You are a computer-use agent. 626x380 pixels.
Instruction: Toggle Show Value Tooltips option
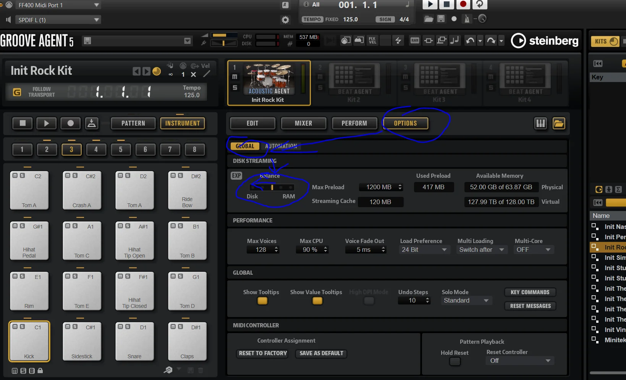317,301
